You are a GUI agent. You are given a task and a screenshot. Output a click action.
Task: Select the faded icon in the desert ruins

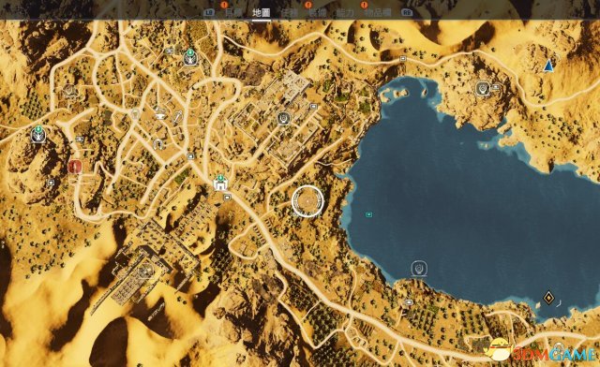(145, 271)
